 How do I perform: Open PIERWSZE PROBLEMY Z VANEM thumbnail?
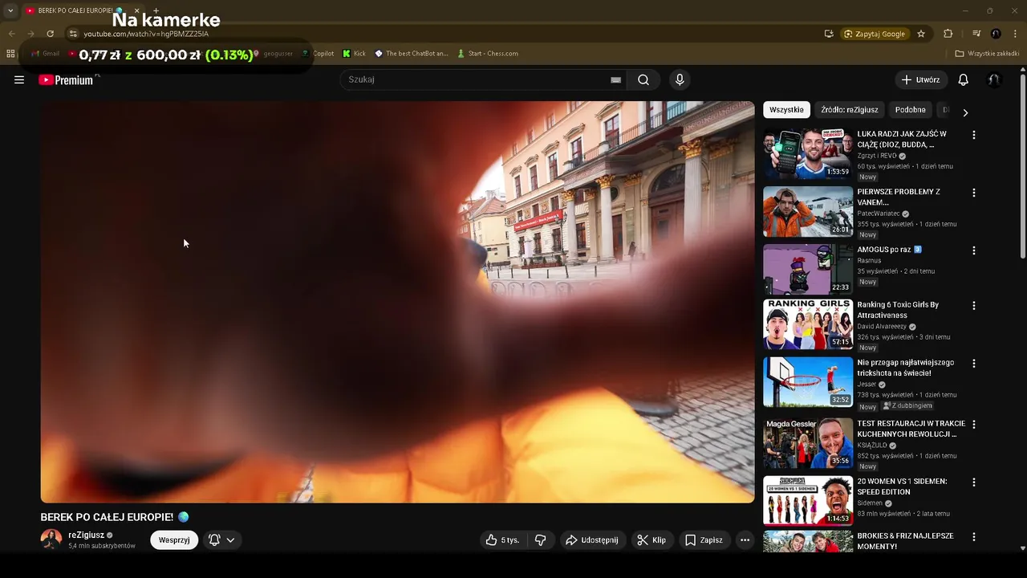(x=808, y=212)
